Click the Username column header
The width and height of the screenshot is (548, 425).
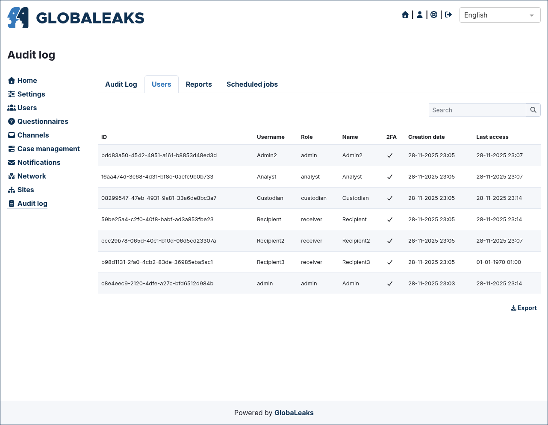pyautogui.click(x=271, y=137)
